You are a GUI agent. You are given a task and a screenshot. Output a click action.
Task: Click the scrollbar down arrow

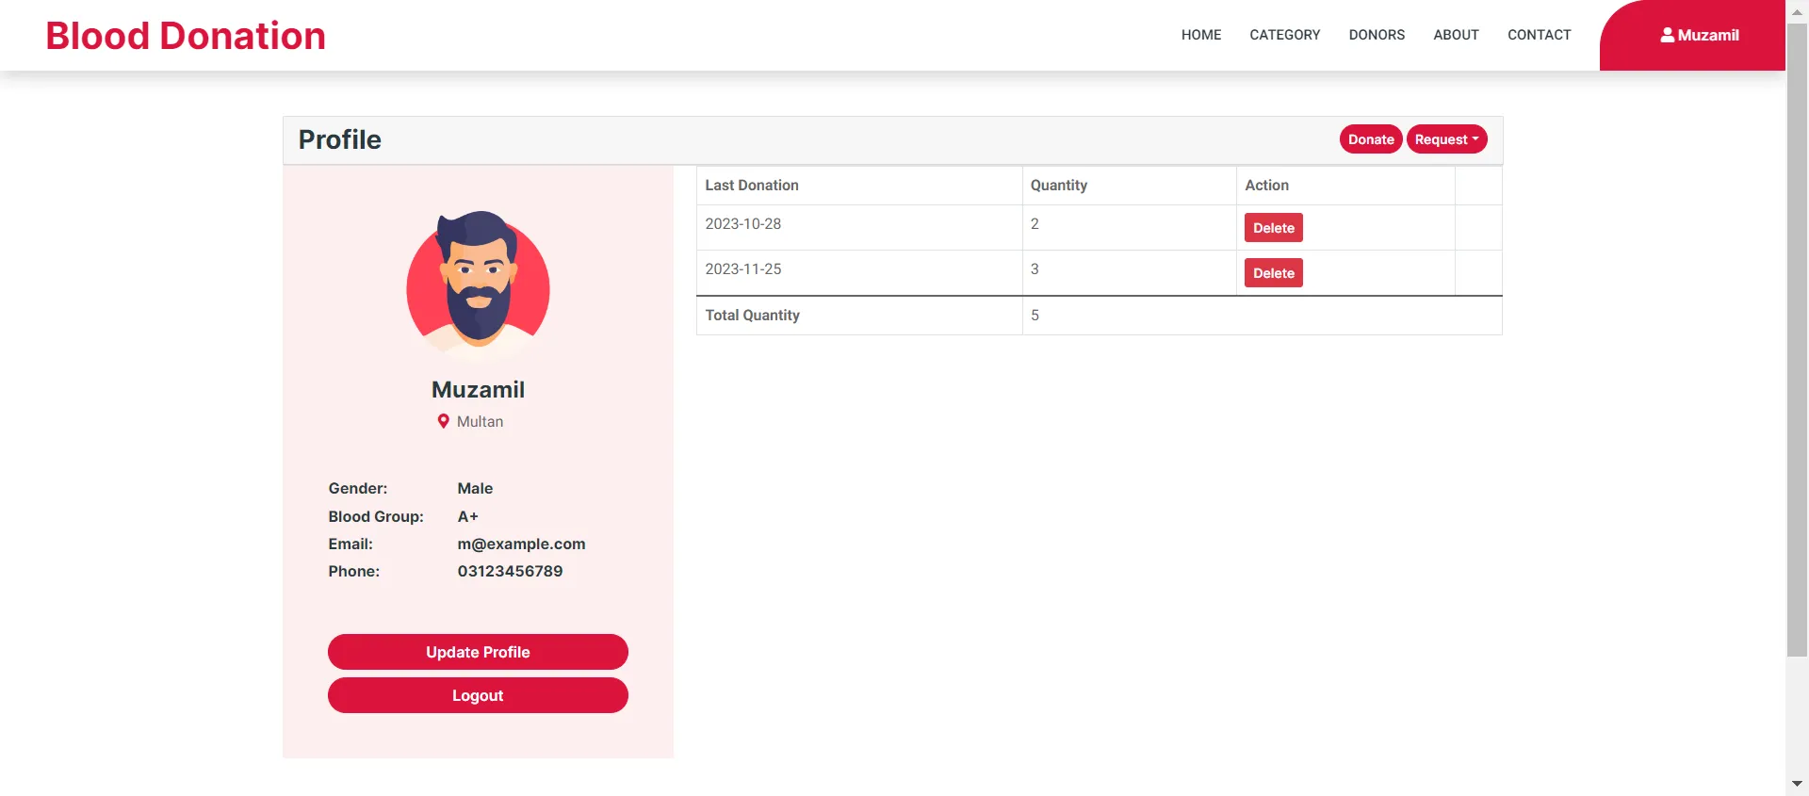pyautogui.click(x=1797, y=784)
